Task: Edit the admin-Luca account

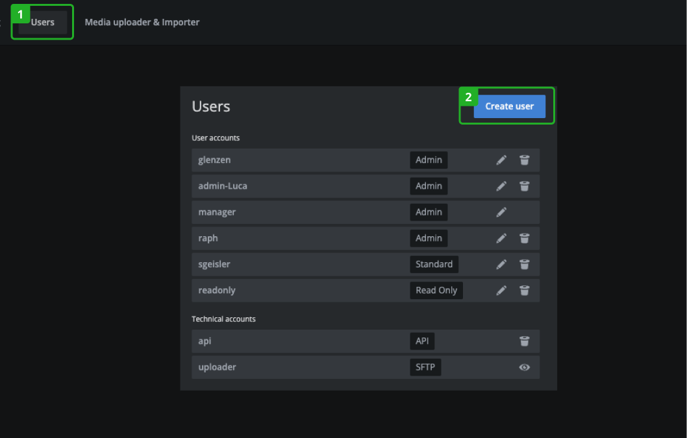Action: point(501,186)
